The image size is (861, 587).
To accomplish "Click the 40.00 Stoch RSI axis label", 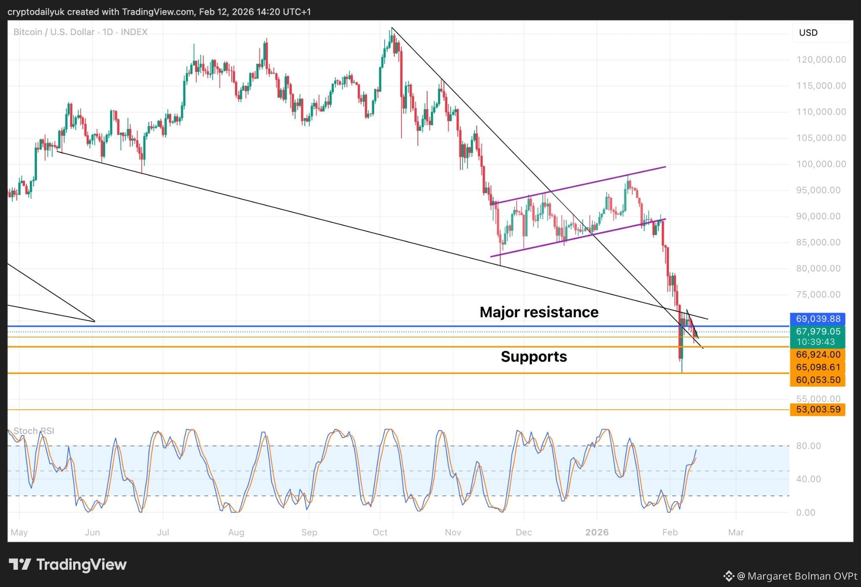I will pyautogui.click(x=808, y=479).
